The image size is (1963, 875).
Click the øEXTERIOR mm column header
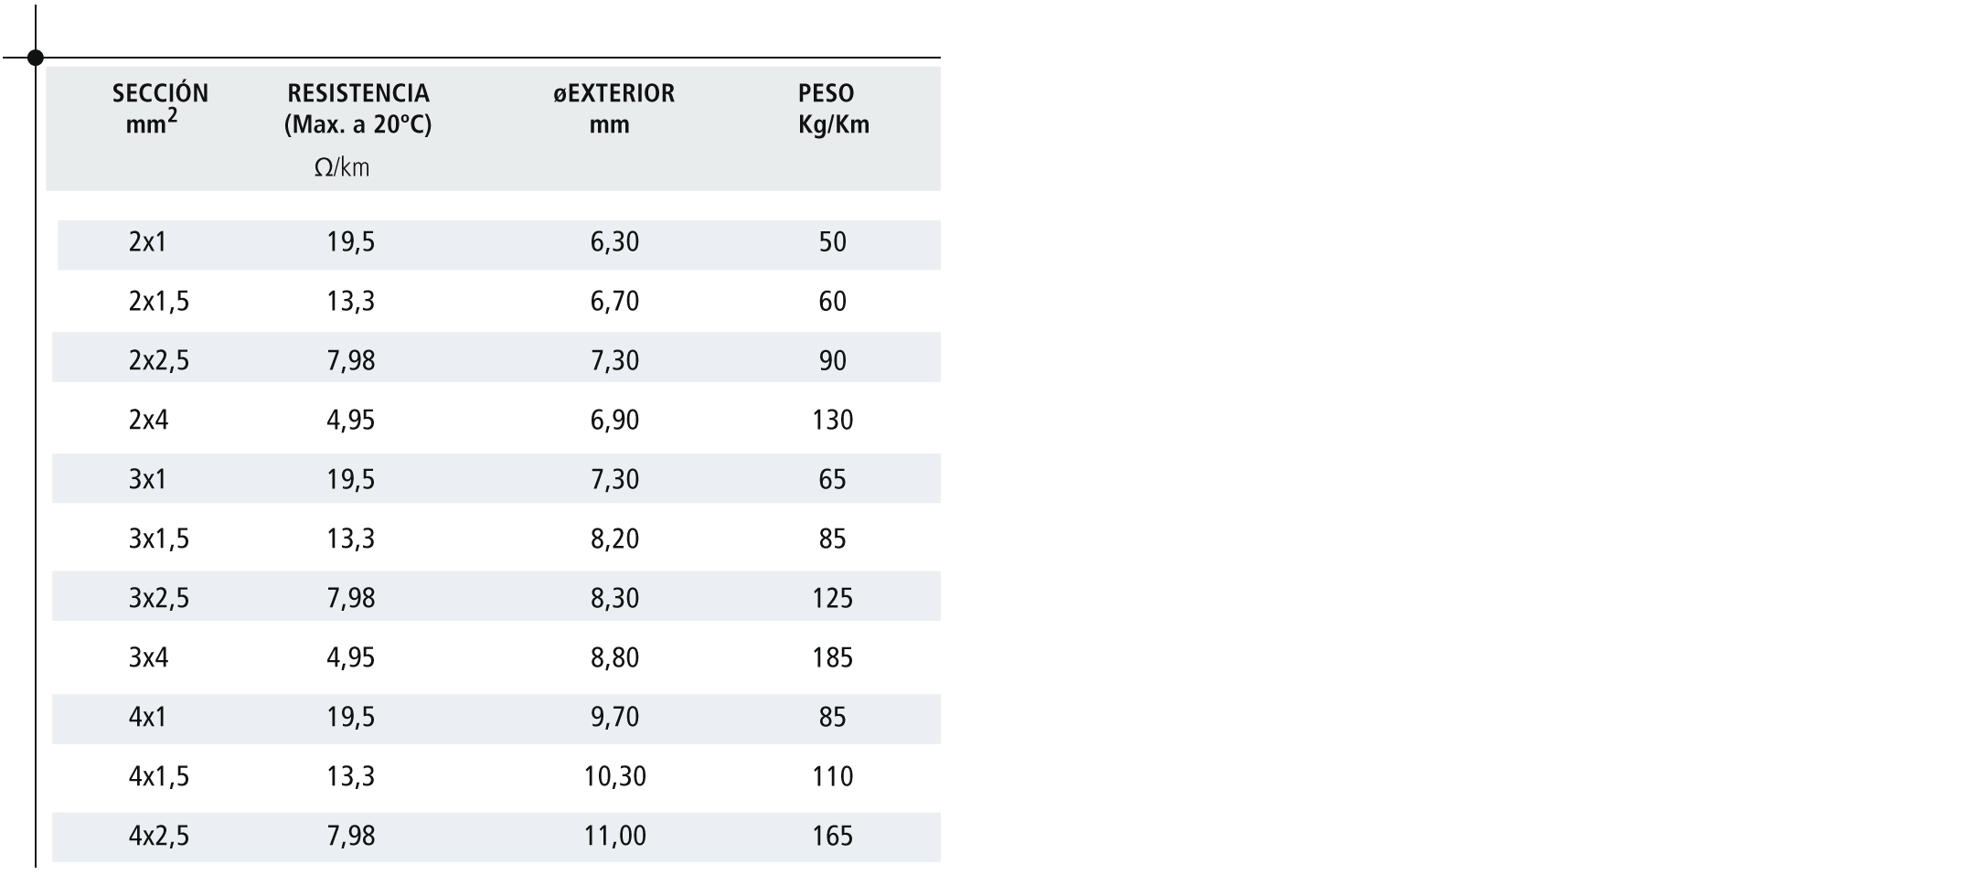pyautogui.click(x=613, y=108)
